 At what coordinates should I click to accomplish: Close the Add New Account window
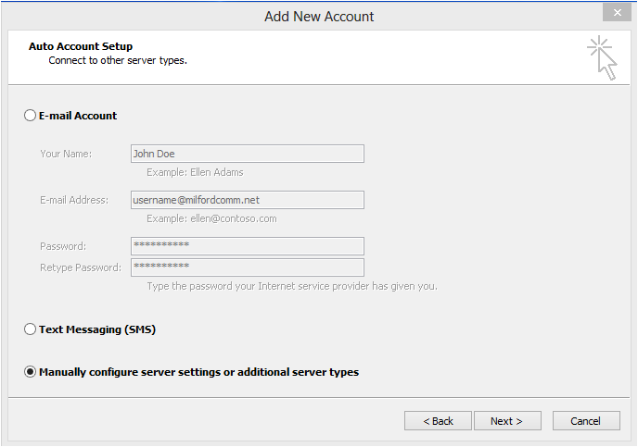[617, 13]
